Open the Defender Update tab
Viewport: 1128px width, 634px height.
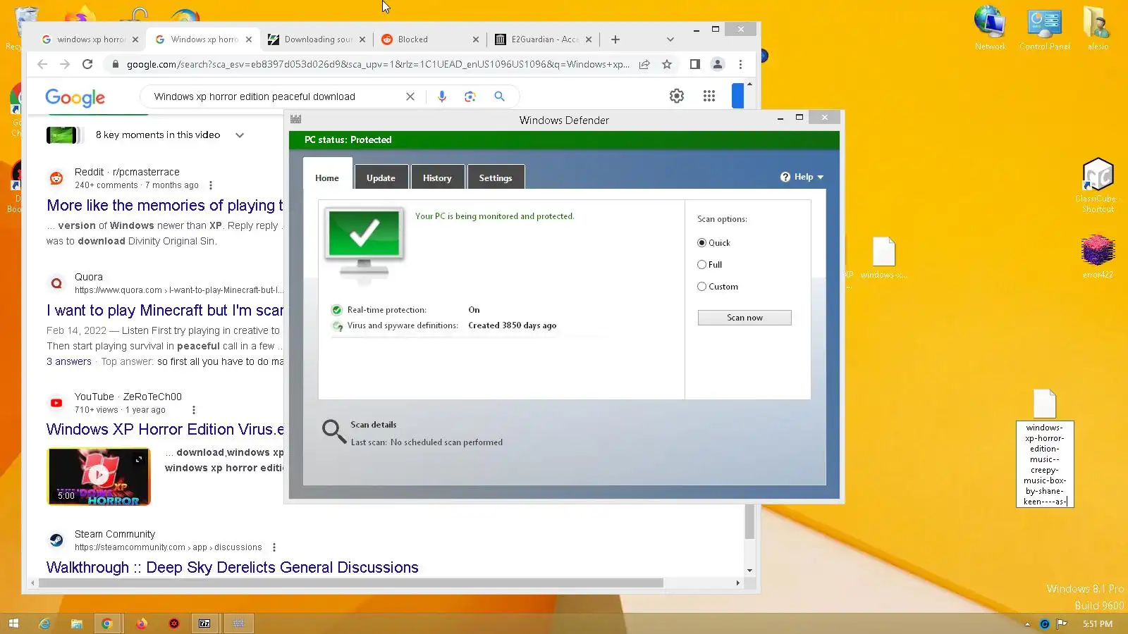click(381, 178)
